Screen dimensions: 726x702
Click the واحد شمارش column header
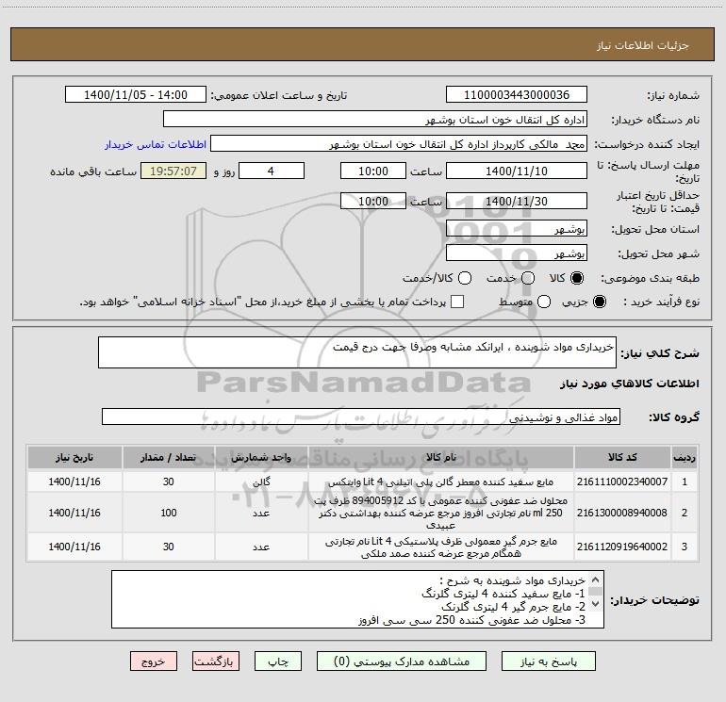(x=261, y=457)
